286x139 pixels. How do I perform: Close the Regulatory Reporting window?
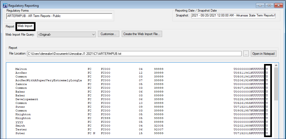[278, 5]
